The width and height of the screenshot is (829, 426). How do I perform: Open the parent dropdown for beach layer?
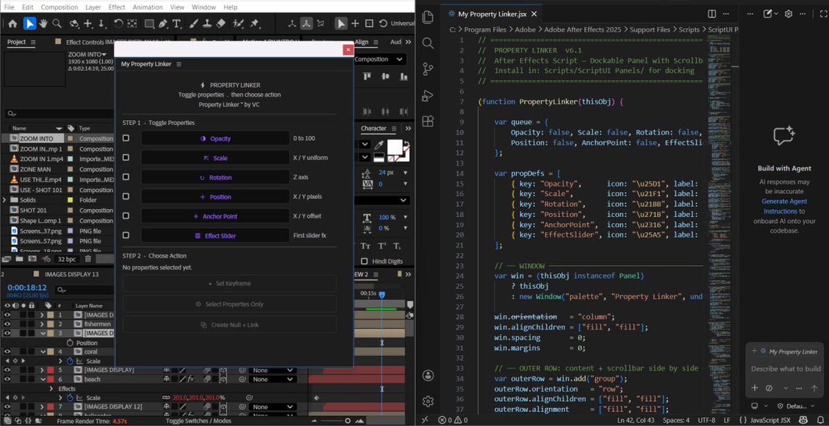[272, 379]
